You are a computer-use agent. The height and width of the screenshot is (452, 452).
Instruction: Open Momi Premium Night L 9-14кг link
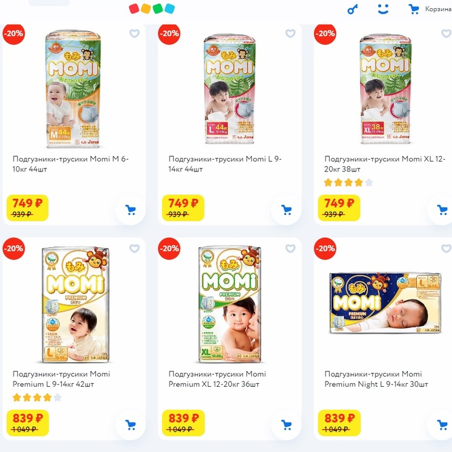(x=376, y=379)
